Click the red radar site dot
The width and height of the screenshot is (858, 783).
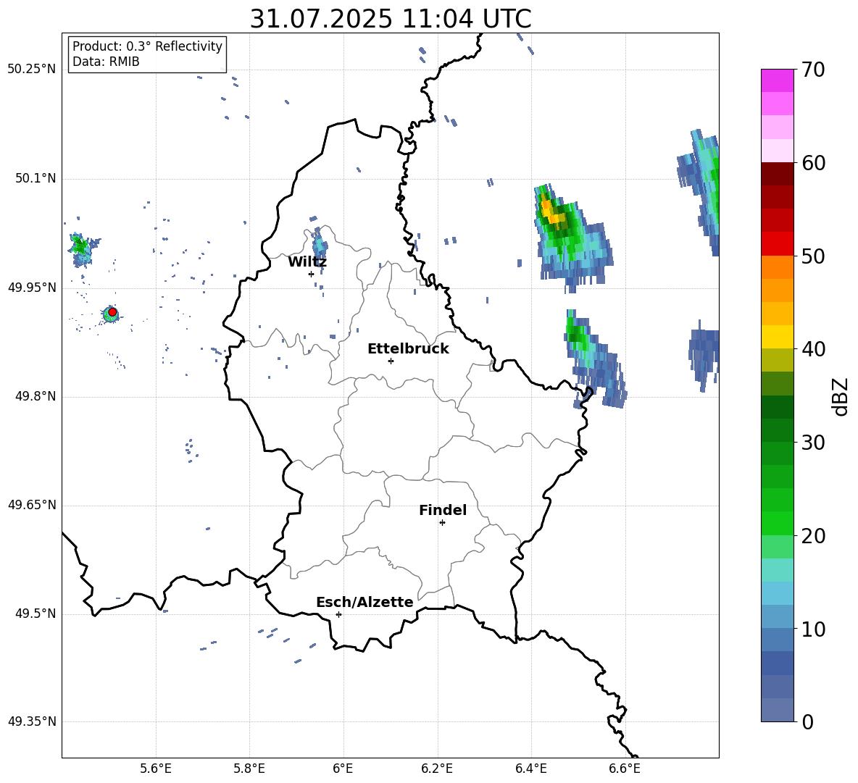[x=112, y=312]
